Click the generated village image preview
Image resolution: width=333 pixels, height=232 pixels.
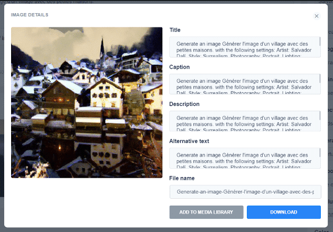click(x=87, y=102)
